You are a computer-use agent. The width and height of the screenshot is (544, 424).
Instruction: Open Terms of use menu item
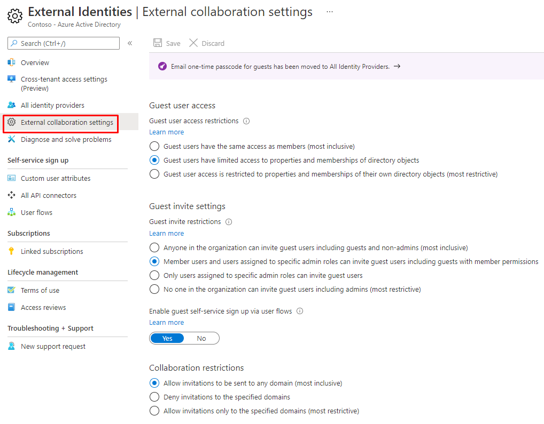click(x=40, y=290)
